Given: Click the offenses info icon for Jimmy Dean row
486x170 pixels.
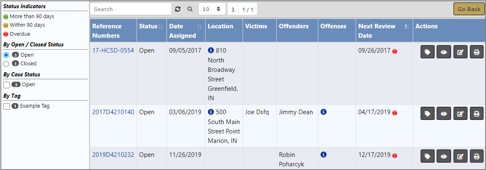Looking at the screenshot, I should [x=323, y=112].
